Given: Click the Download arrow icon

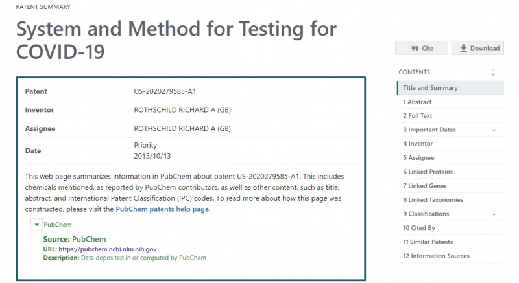Looking at the screenshot, I should click(463, 48).
